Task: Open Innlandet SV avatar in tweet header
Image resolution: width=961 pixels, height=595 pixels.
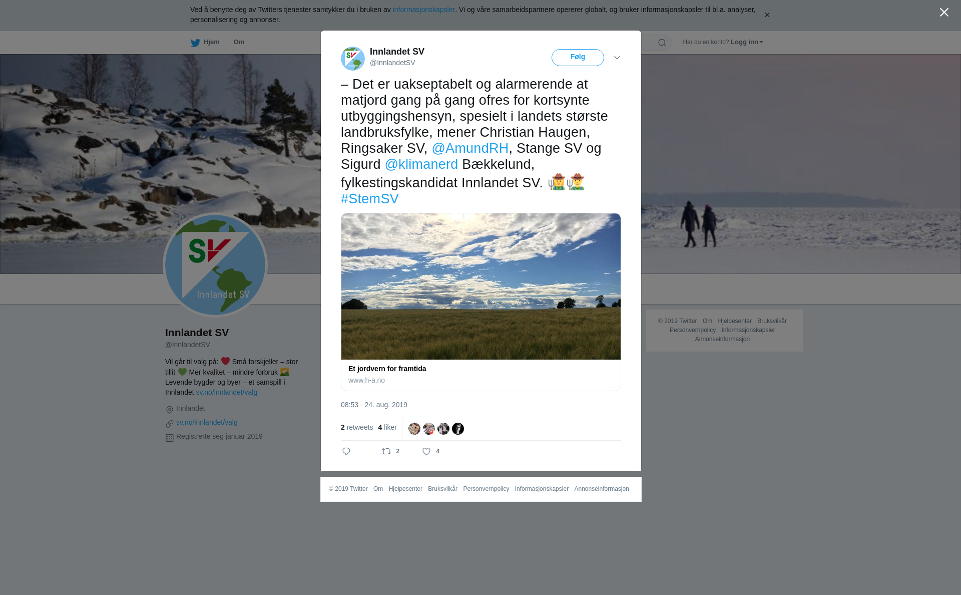Action: pos(353,58)
